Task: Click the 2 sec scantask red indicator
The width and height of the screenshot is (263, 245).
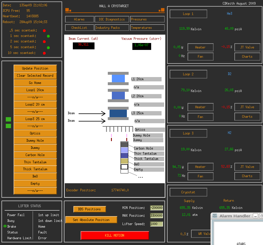Action: [x=44, y=42]
